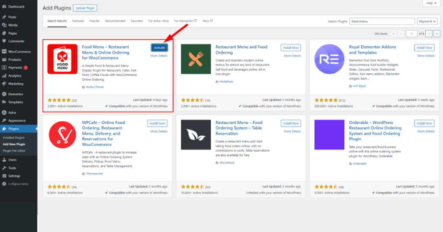The height and width of the screenshot is (232, 443).
Task: Open the Woo external tab
Action: pos(208,21)
